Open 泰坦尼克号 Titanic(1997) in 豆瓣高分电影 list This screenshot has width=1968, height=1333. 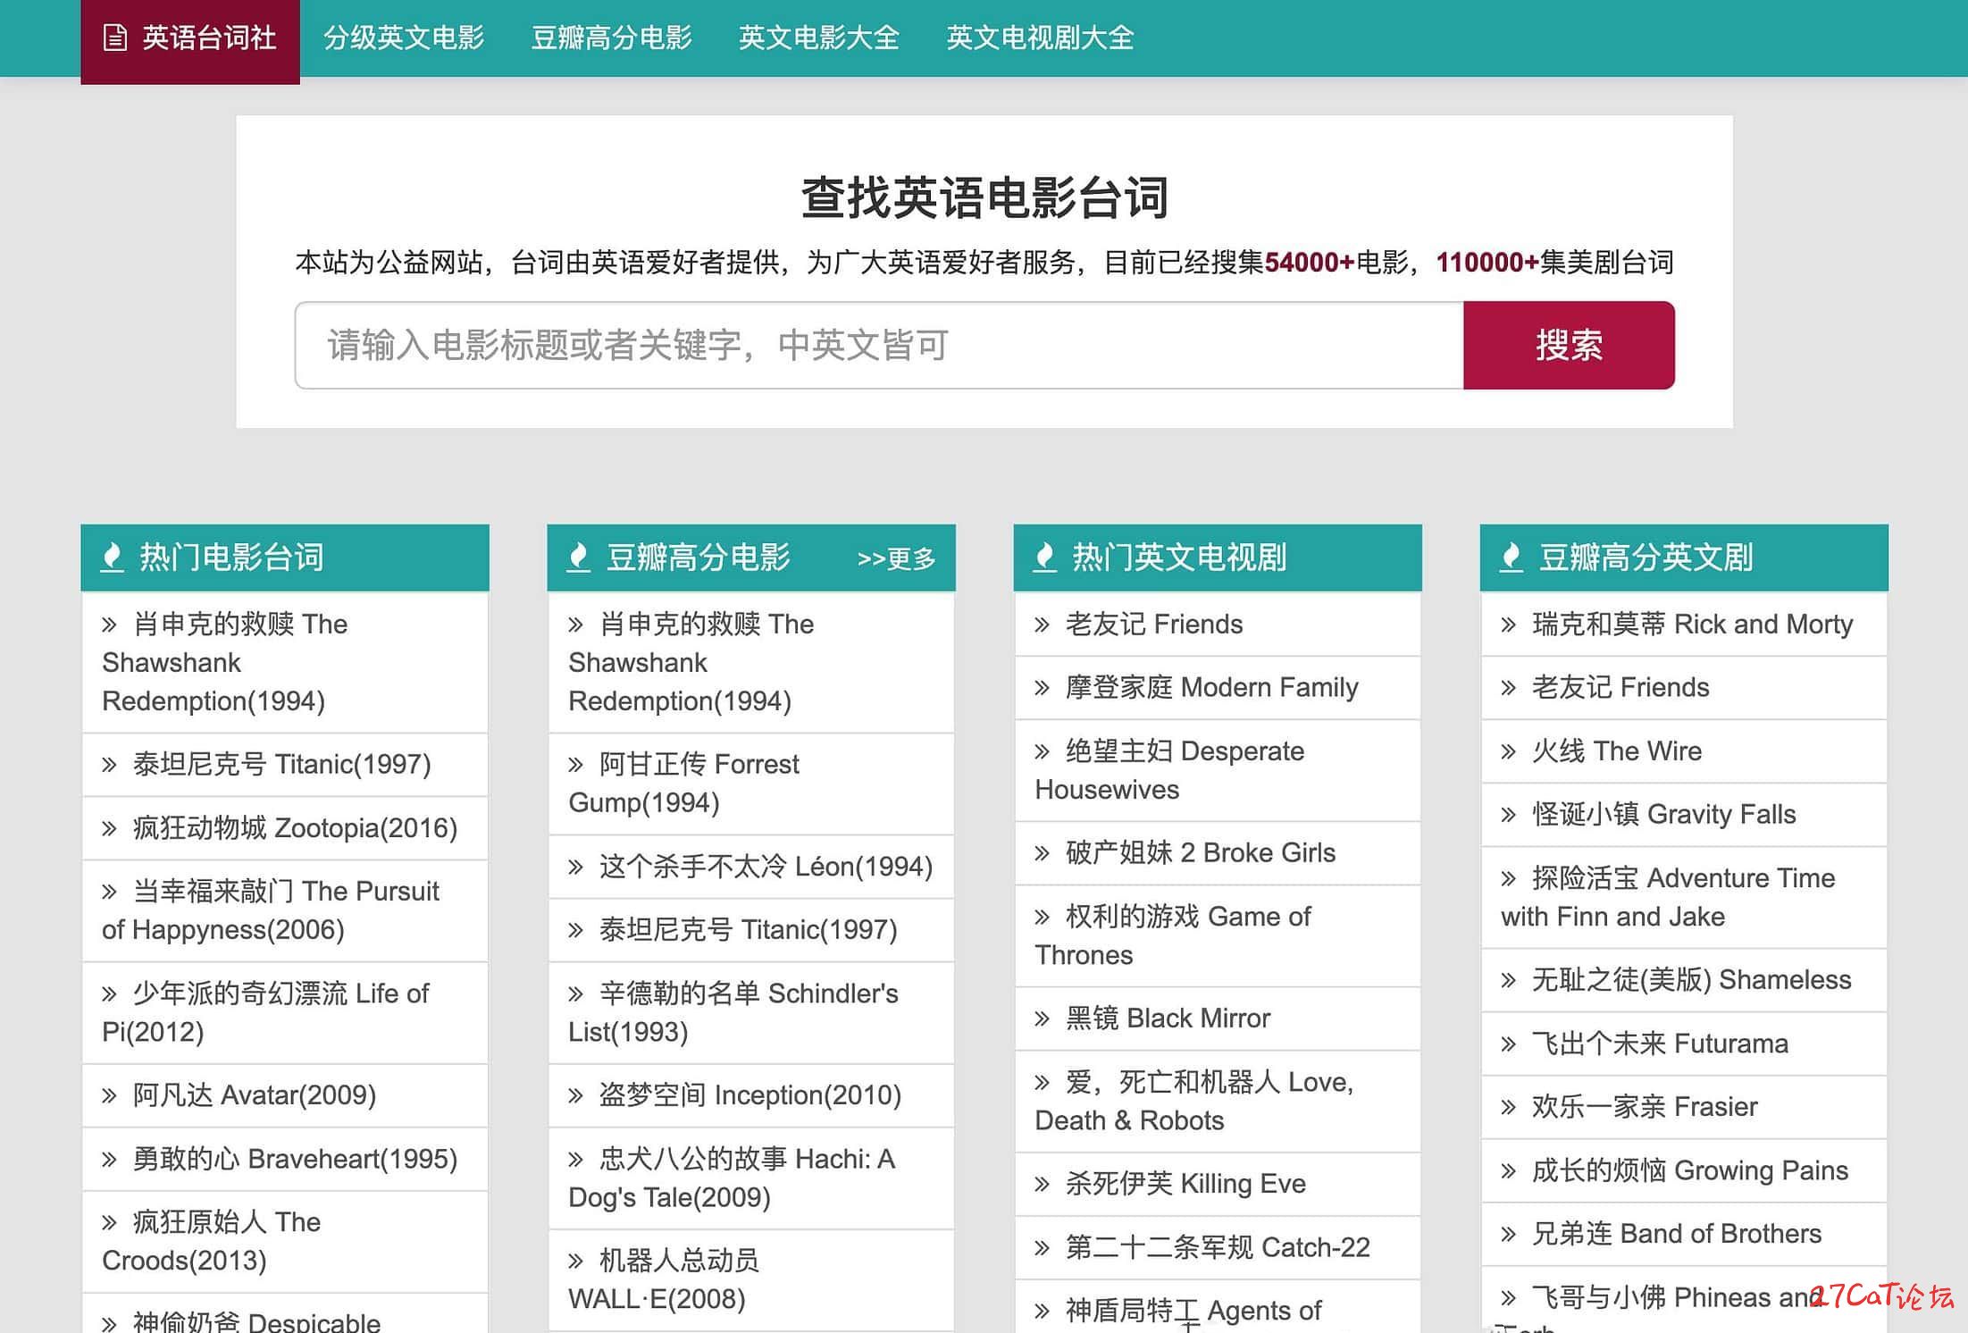coord(751,930)
